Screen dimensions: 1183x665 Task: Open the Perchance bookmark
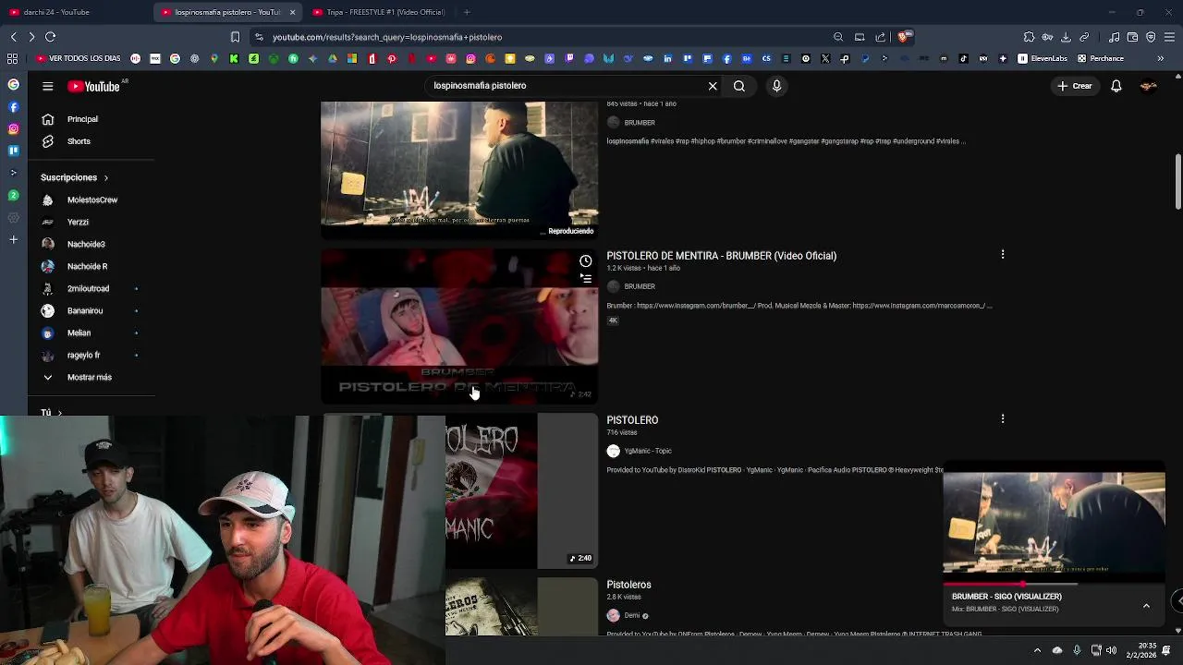pos(1100,58)
